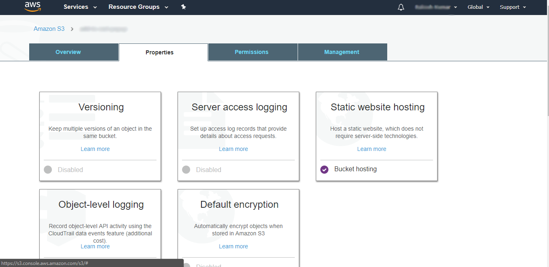Open the Object-level logging card

tap(101, 205)
